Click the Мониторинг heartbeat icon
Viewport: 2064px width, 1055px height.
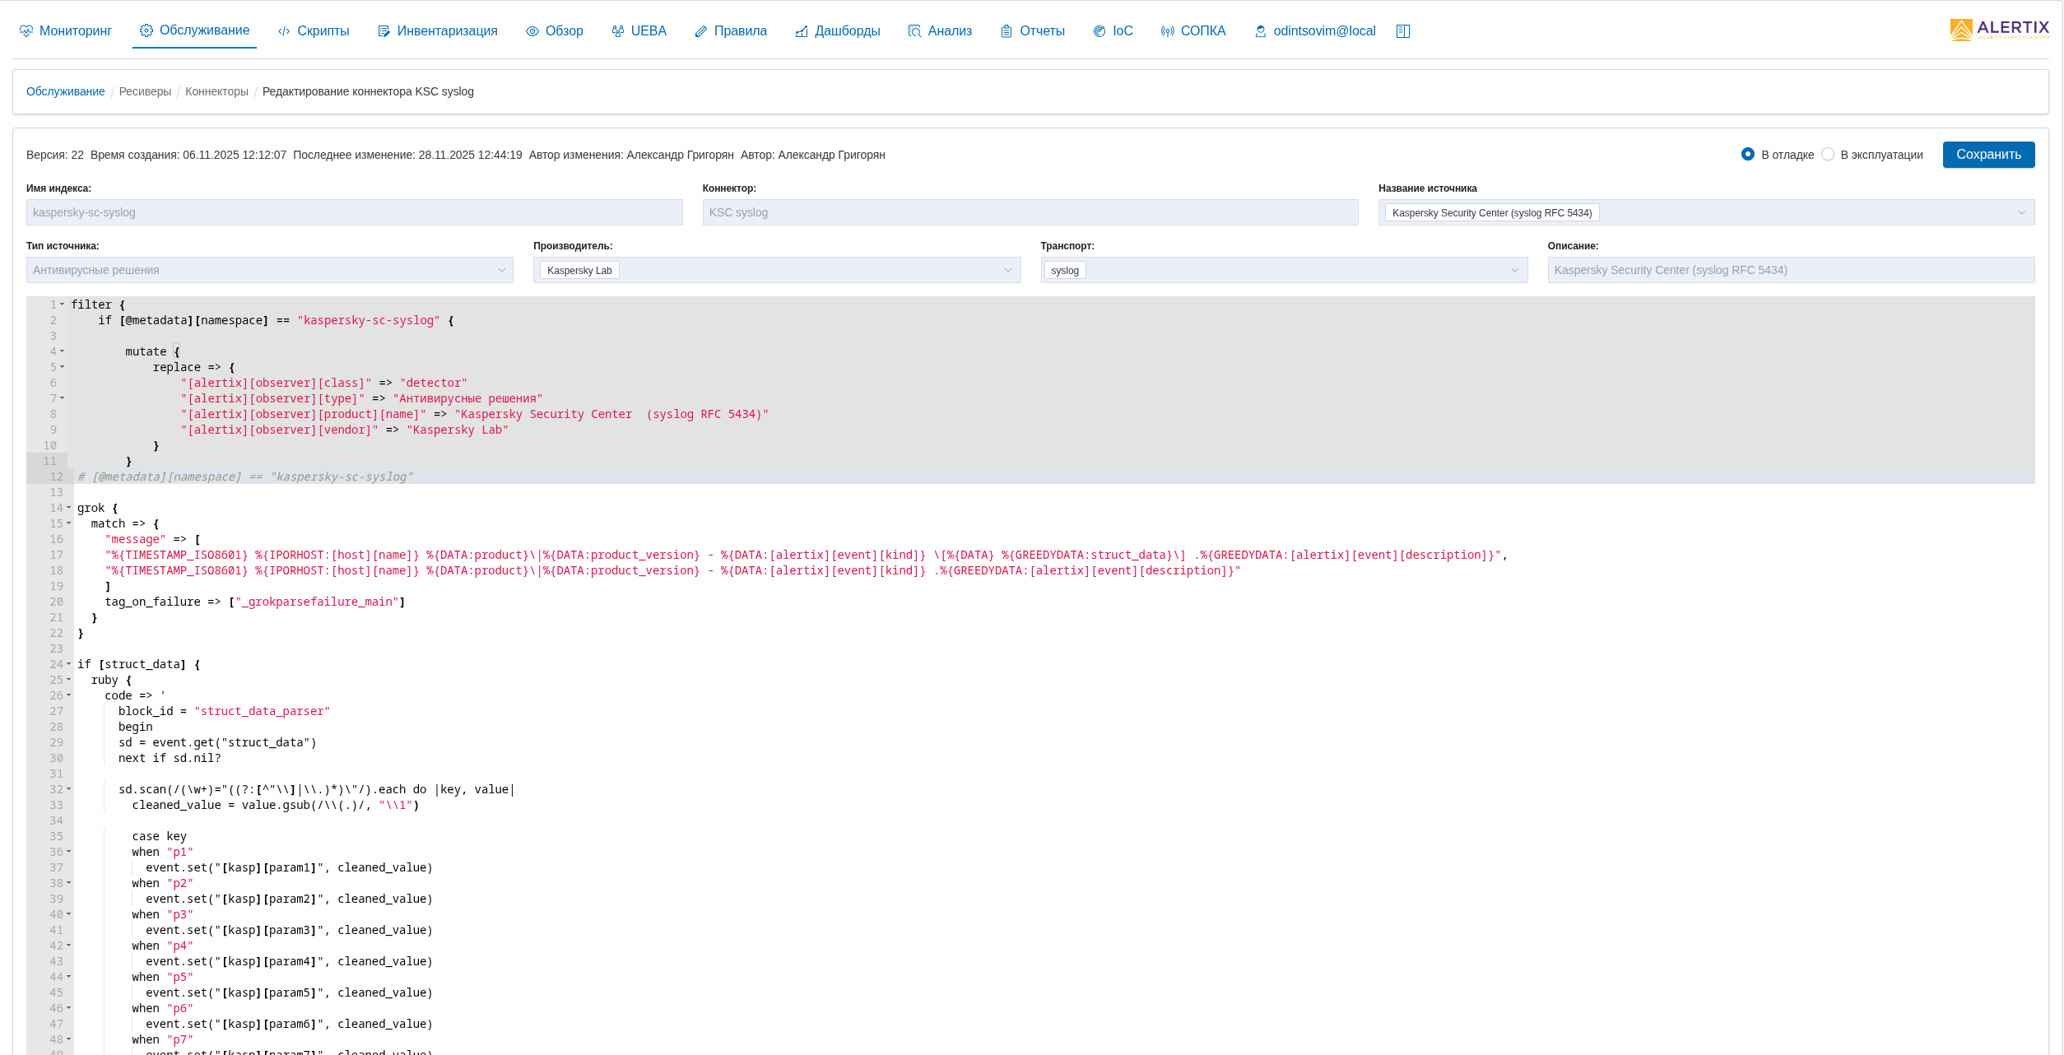pos(26,31)
